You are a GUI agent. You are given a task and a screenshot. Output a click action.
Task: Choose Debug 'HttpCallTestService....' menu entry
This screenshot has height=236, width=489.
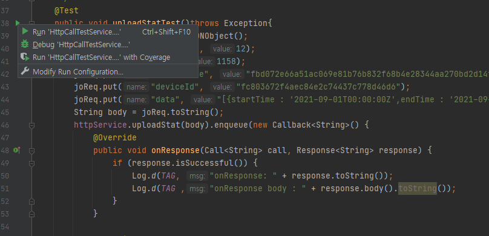point(108,45)
